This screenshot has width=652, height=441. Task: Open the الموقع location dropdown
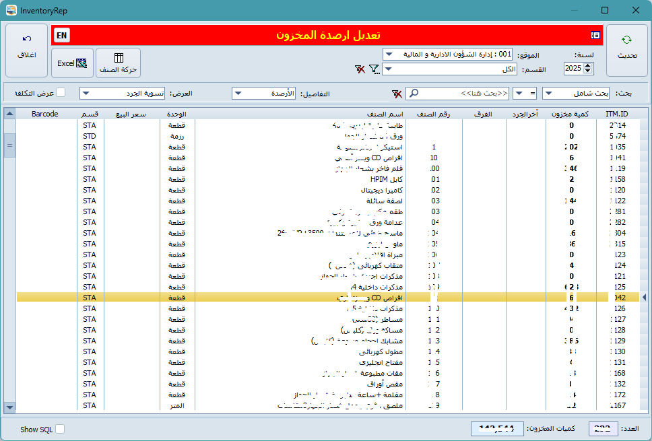pos(389,54)
